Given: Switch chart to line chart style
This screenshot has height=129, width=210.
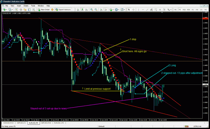Looking at the screenshot, I should coord(87,10).
